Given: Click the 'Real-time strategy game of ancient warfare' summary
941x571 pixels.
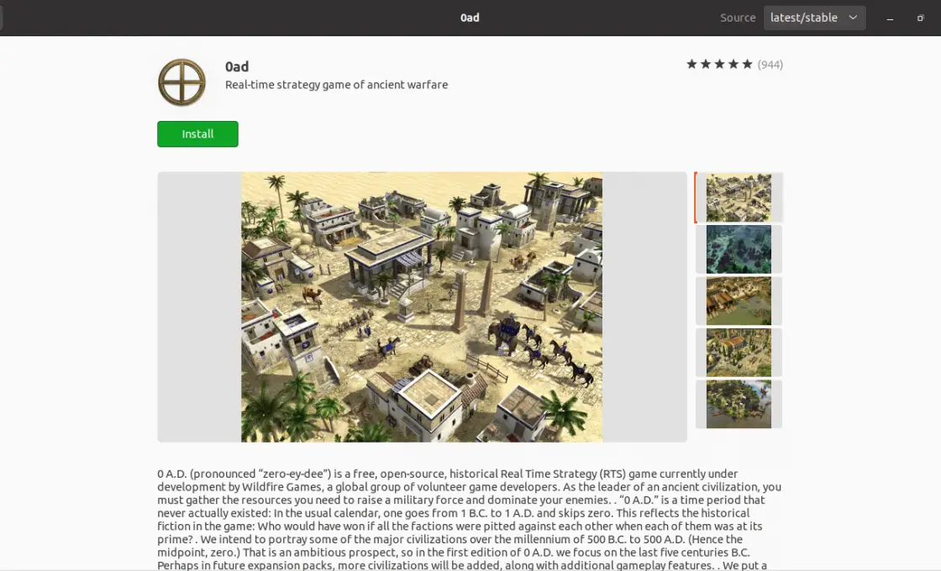Looking at the screenshot, I should tap(337, 85).
